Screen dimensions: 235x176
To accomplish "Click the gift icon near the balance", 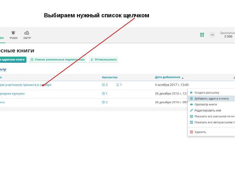I will point(202,34).
